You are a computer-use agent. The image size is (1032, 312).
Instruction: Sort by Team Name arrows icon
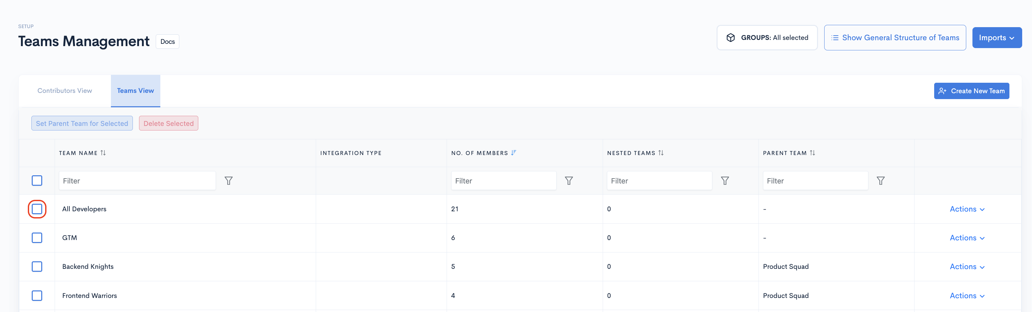(103, 153)
